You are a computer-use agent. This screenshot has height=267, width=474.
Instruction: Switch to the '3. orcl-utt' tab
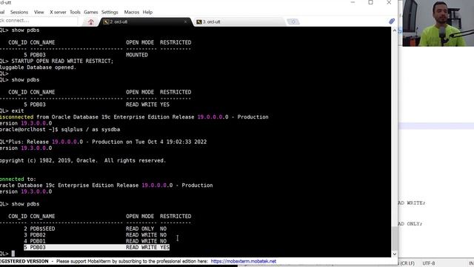238,22
